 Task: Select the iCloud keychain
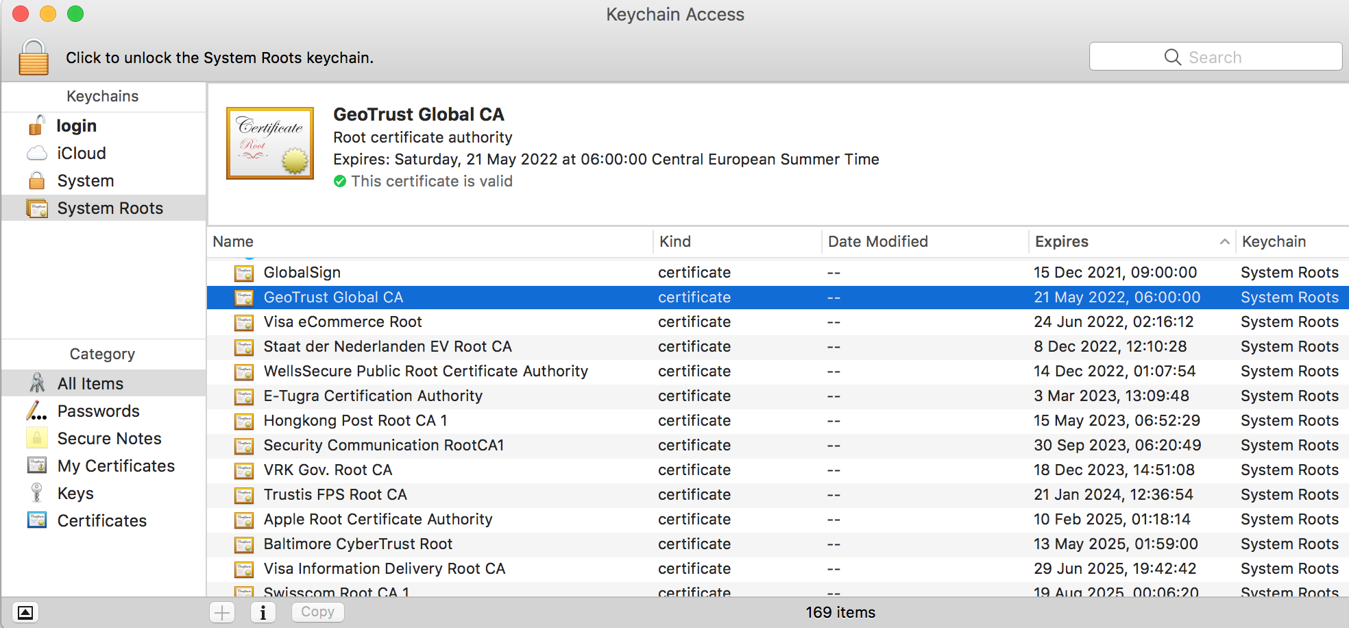pyautogui.click(x=103, y=153)
